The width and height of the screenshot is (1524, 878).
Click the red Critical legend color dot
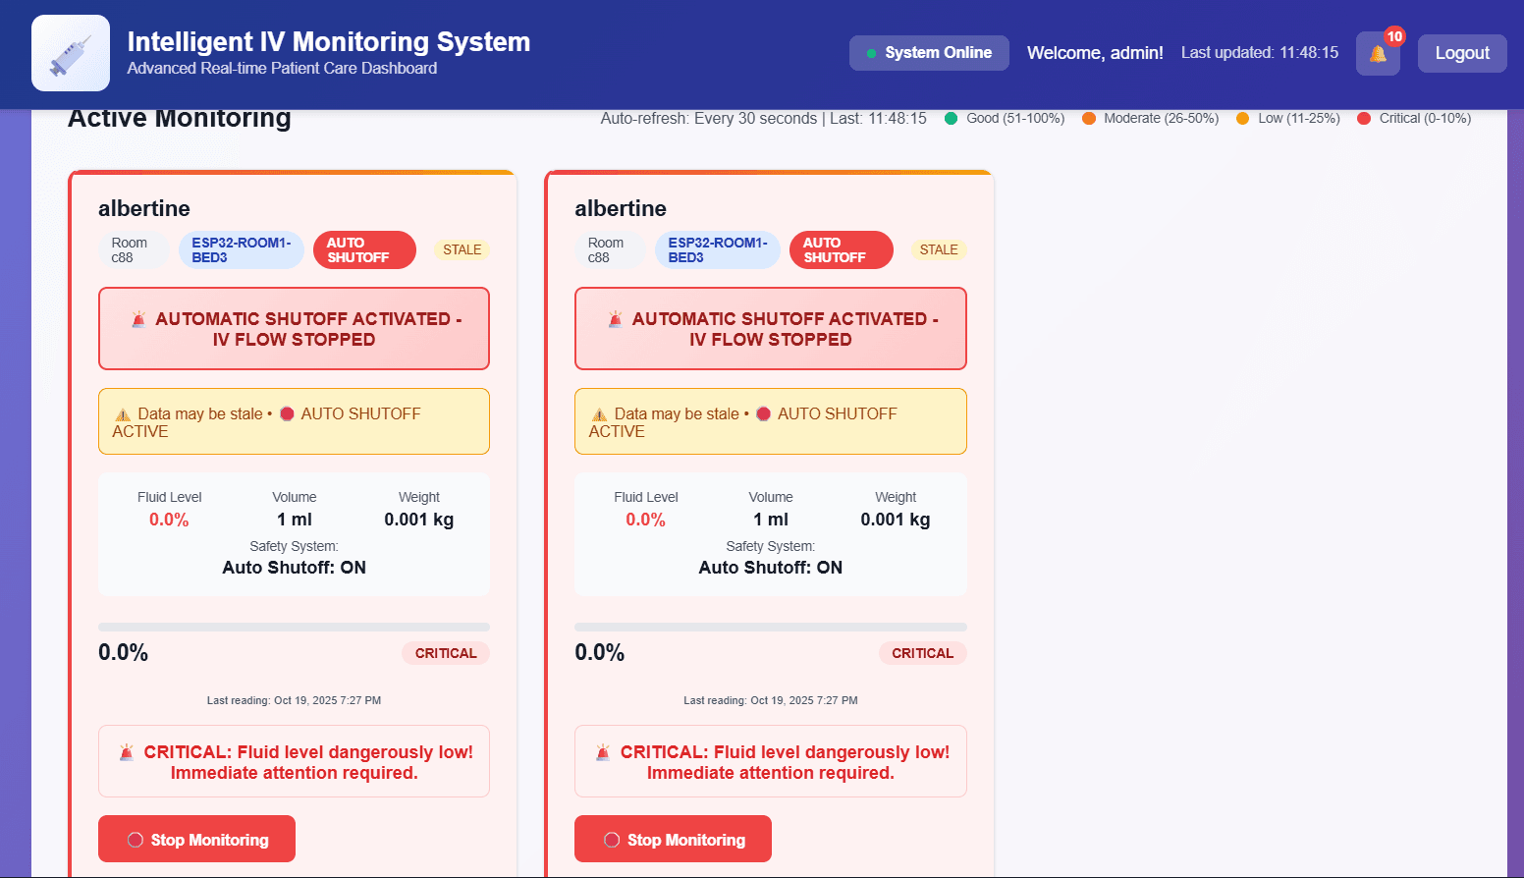(1363, 118)
